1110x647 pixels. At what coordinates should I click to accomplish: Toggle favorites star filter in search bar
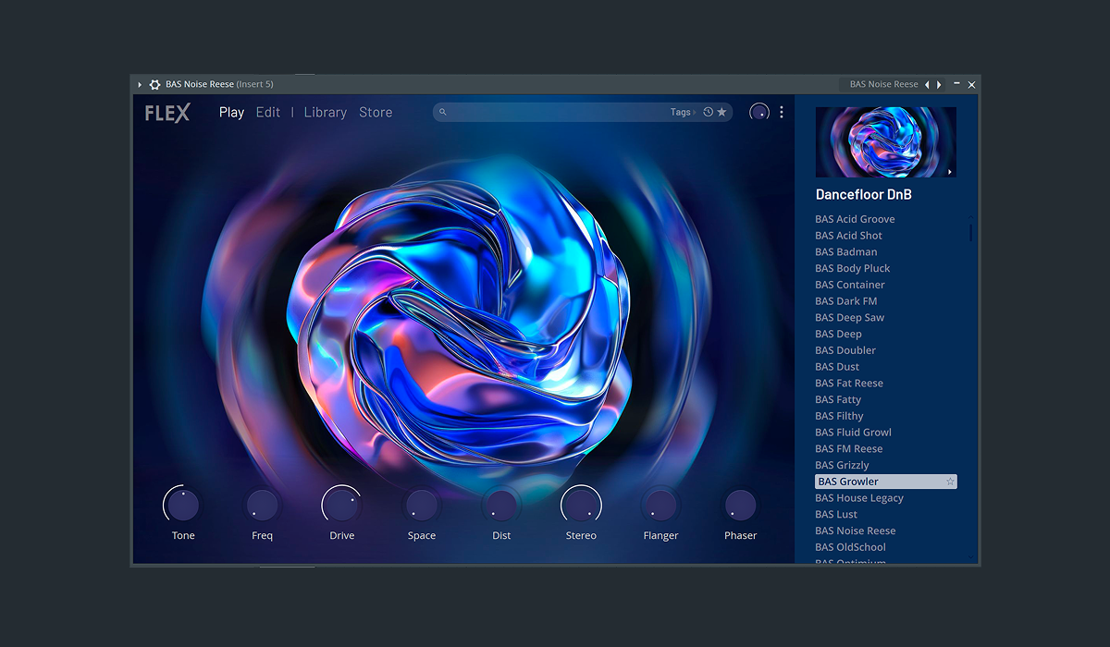click(722, 112)
